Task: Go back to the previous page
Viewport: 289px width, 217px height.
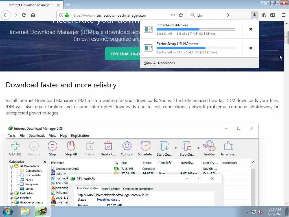Action: (x=6, y=15)
